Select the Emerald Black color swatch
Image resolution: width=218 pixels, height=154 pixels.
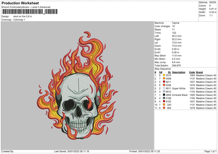pyautogui.click(x=164, y=95)
